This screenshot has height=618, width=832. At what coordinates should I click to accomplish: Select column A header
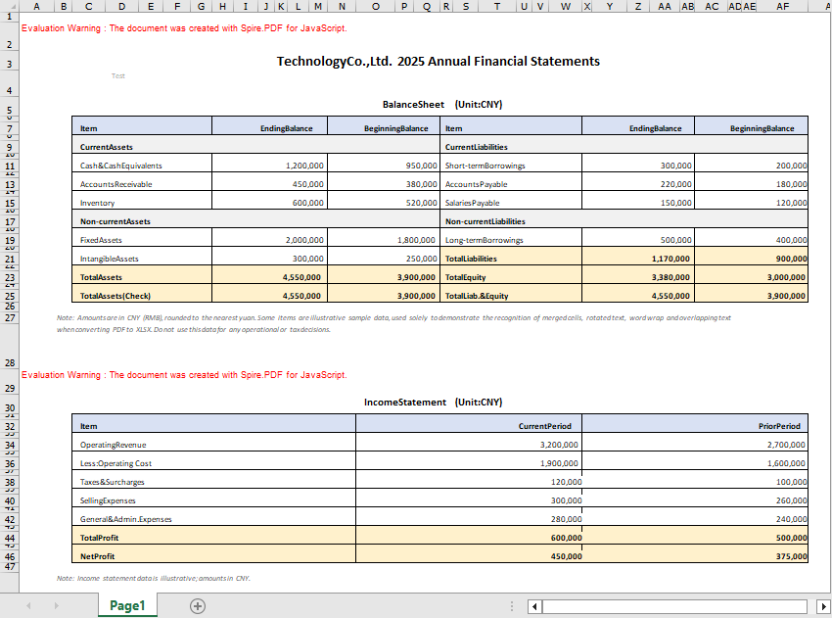coord(36,7)
